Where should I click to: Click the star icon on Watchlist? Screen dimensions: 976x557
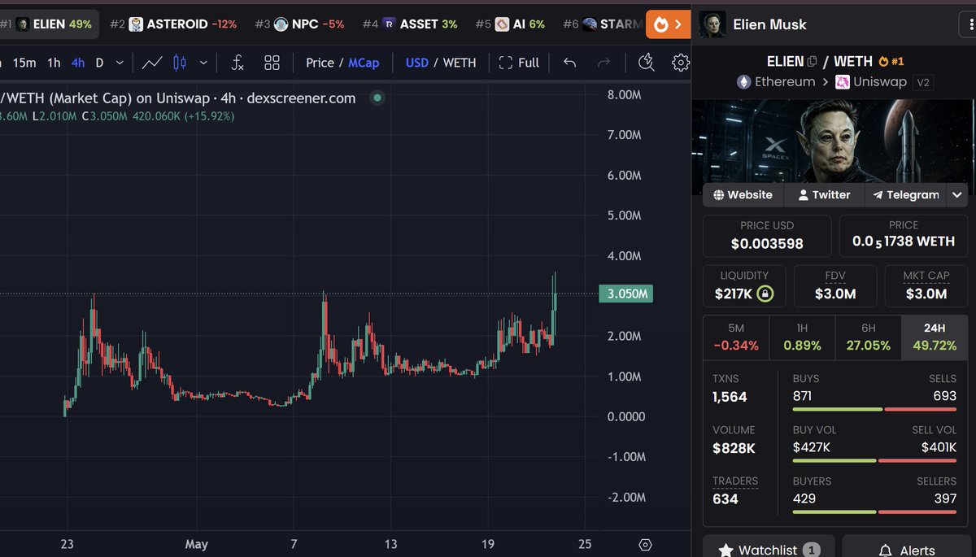[x=725, y=550]
